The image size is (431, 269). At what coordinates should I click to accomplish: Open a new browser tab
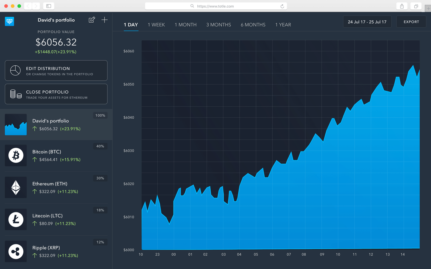click(428, 9)
